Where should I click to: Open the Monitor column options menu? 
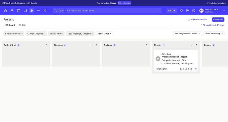pos(196,45)
